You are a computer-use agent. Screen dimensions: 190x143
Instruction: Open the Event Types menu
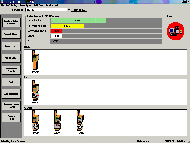tap(26, 6)
